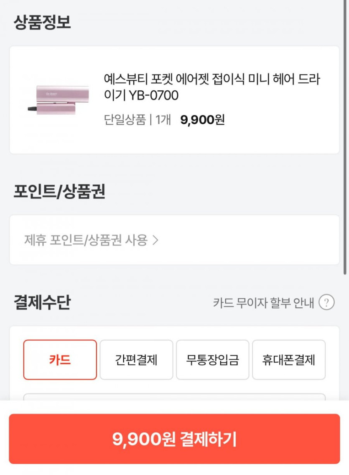Open 카드 무이자 할부 안내 text

263,302
